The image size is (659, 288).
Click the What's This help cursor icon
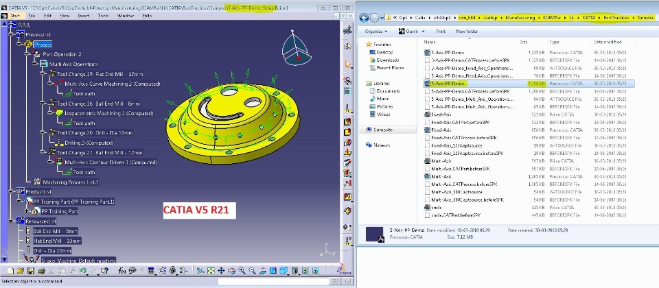(104, 271)
